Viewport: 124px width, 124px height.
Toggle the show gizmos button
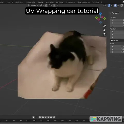109,6
